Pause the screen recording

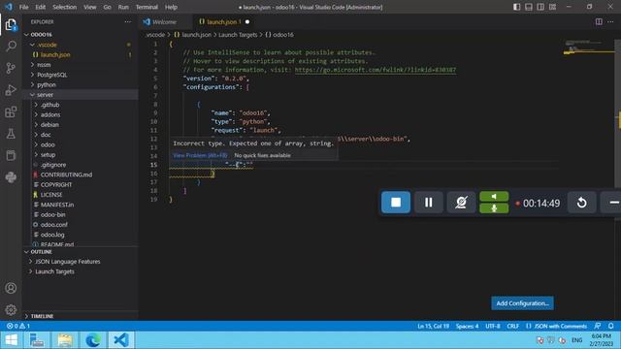point(429,203)
